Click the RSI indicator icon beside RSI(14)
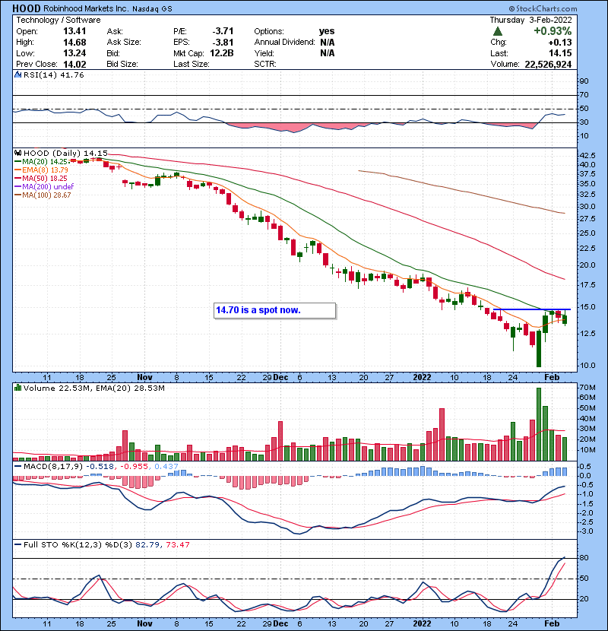The height and width of the screenshot is (631, 608). 17,75
